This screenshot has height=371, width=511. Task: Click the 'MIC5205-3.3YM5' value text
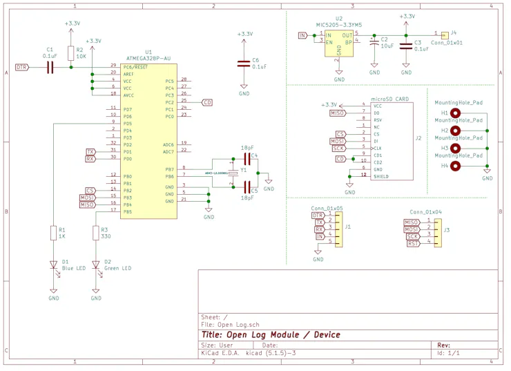(339, 25)
